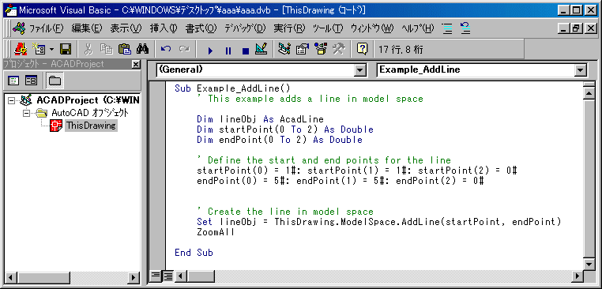Open the Properties Window toolbar icon

pyautogui.click(x=303, y=49)
